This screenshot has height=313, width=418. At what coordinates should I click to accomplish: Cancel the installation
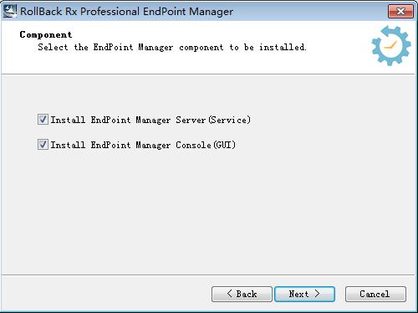375,294
